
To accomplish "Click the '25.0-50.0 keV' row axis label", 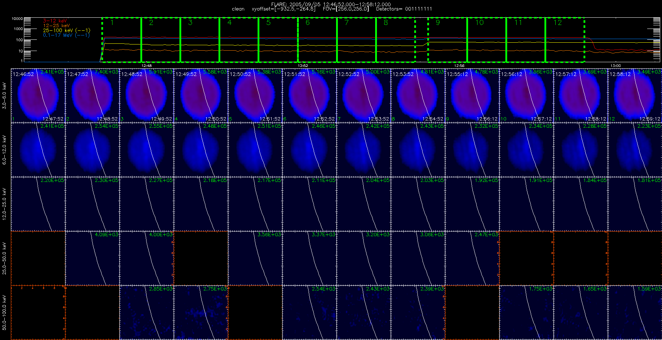I will [4, 258].
